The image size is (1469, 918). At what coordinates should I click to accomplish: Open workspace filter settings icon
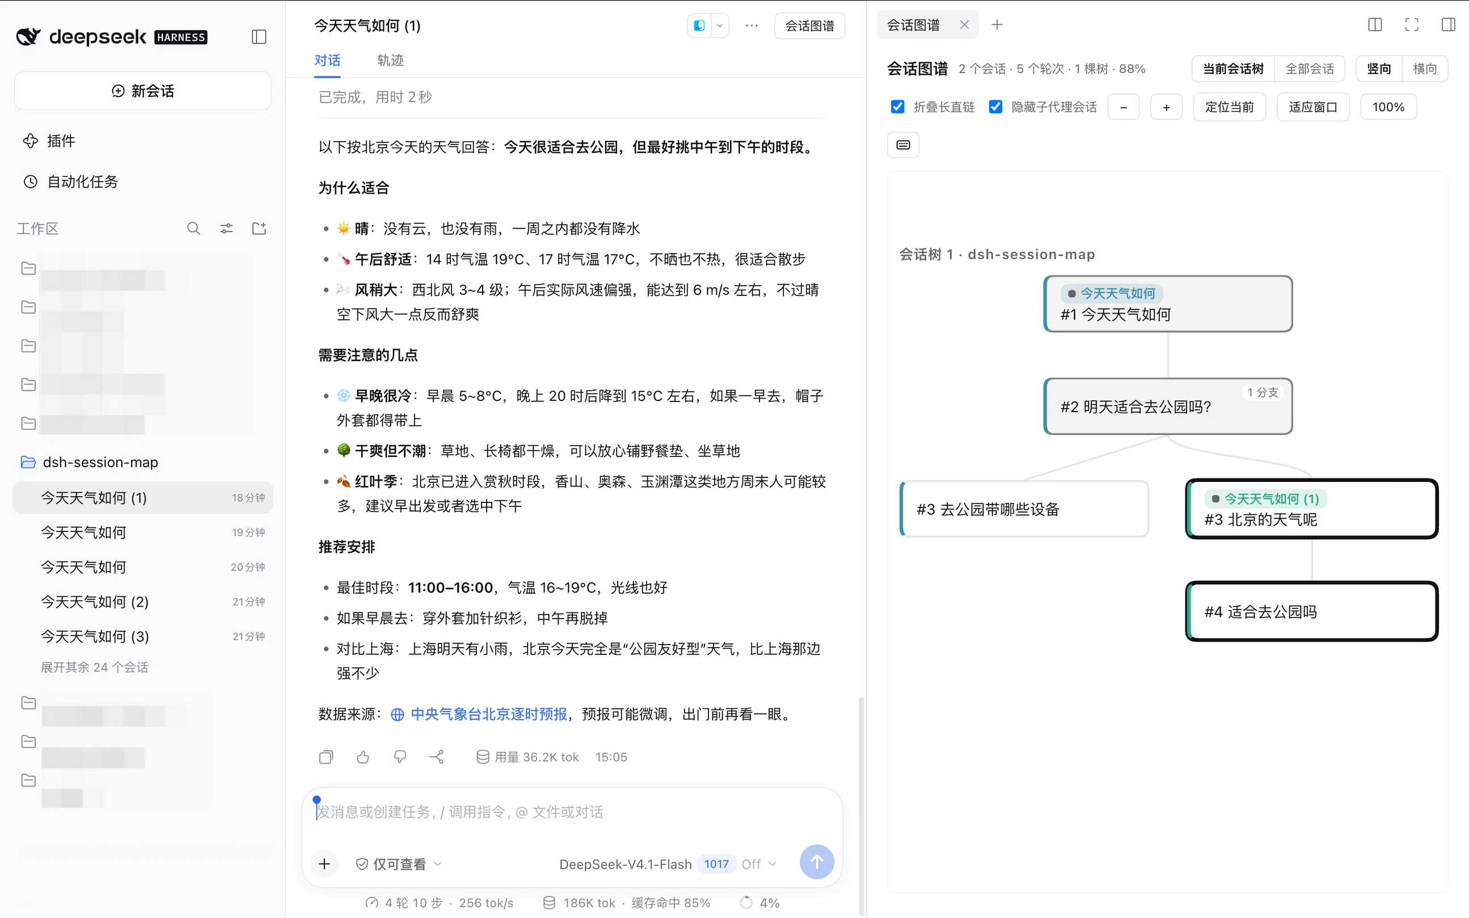tap(226, 229)
